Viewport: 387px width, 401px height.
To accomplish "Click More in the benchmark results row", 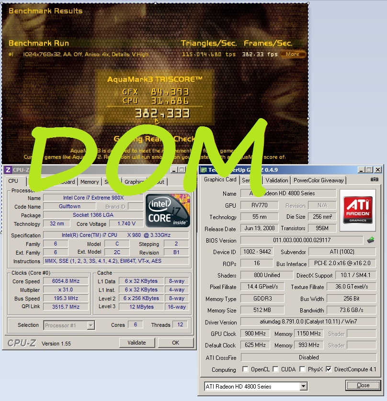I will tap(293, 54).
